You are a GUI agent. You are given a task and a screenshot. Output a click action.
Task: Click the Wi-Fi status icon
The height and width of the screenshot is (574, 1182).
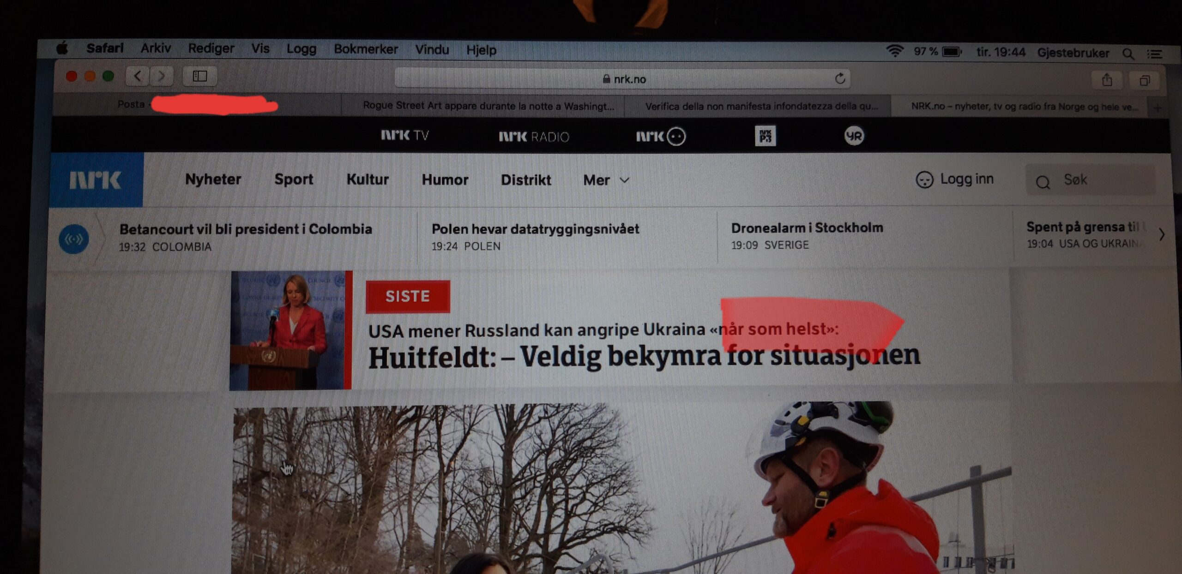pos(895,51)
